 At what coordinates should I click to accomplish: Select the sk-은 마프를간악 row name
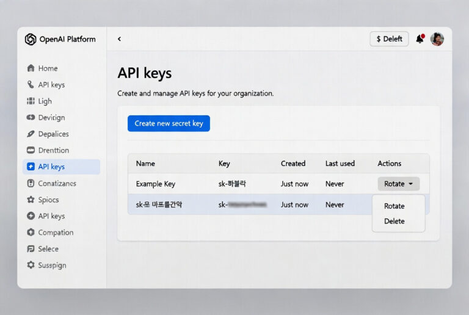click(x=159, y=205)
